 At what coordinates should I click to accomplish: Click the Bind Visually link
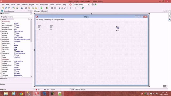pos(4,79)
